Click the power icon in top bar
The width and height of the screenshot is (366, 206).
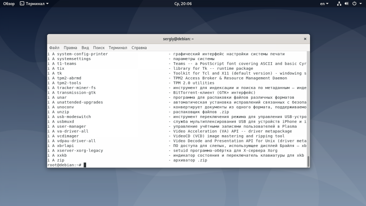click(354, 4)
